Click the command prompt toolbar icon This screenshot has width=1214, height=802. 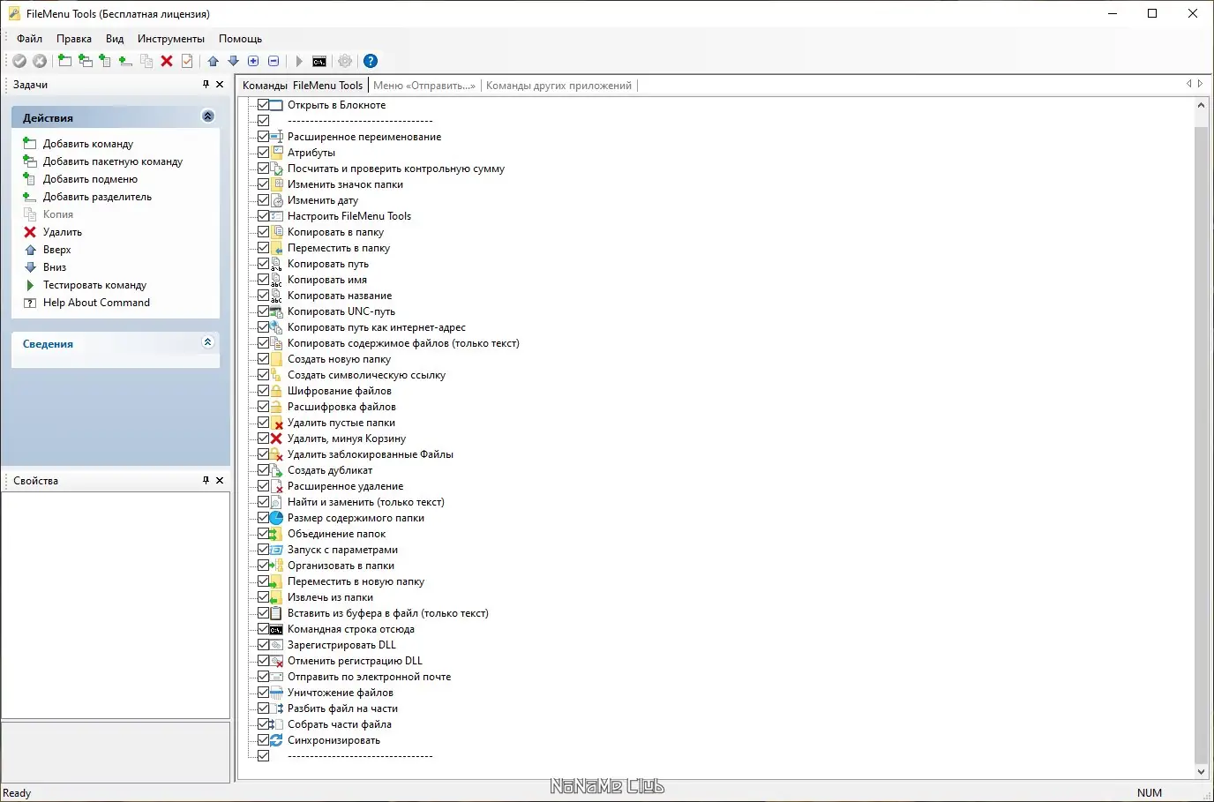point(319,61)
